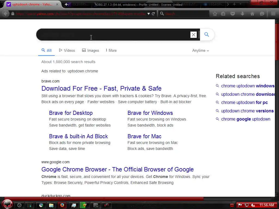
Task: Reload the current page
Action: [153, 14]
